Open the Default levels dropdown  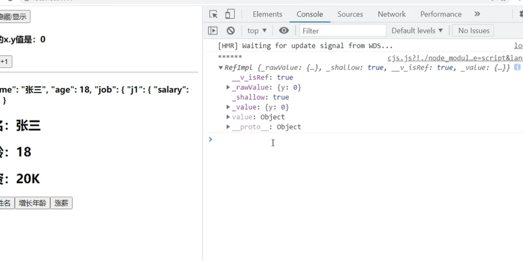(x=417, y=31)
